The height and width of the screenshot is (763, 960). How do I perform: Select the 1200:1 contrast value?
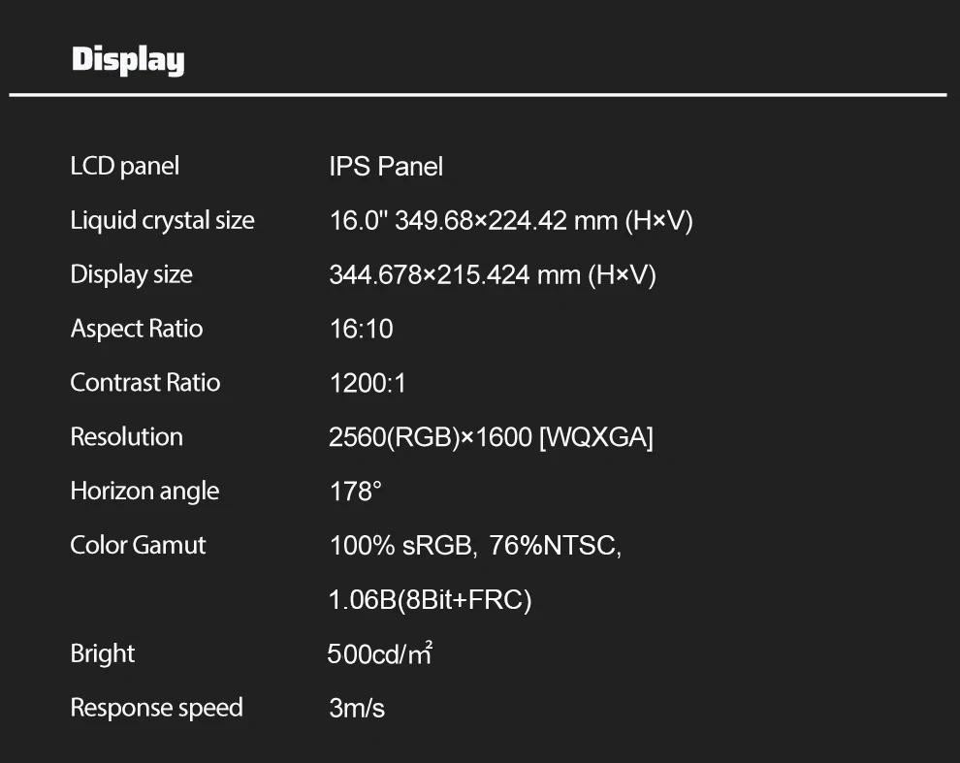pos(368,384)
